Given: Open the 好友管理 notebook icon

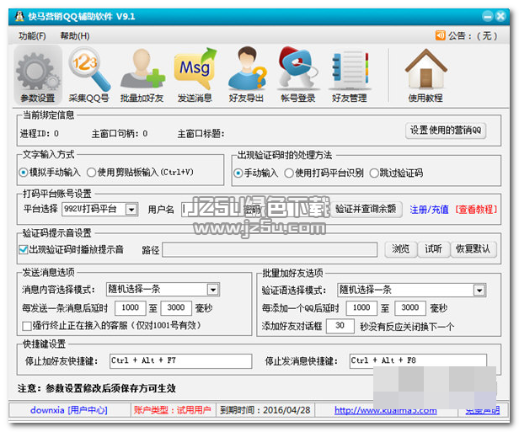Looking at the screenshot, I should click(x=350, y=75).
